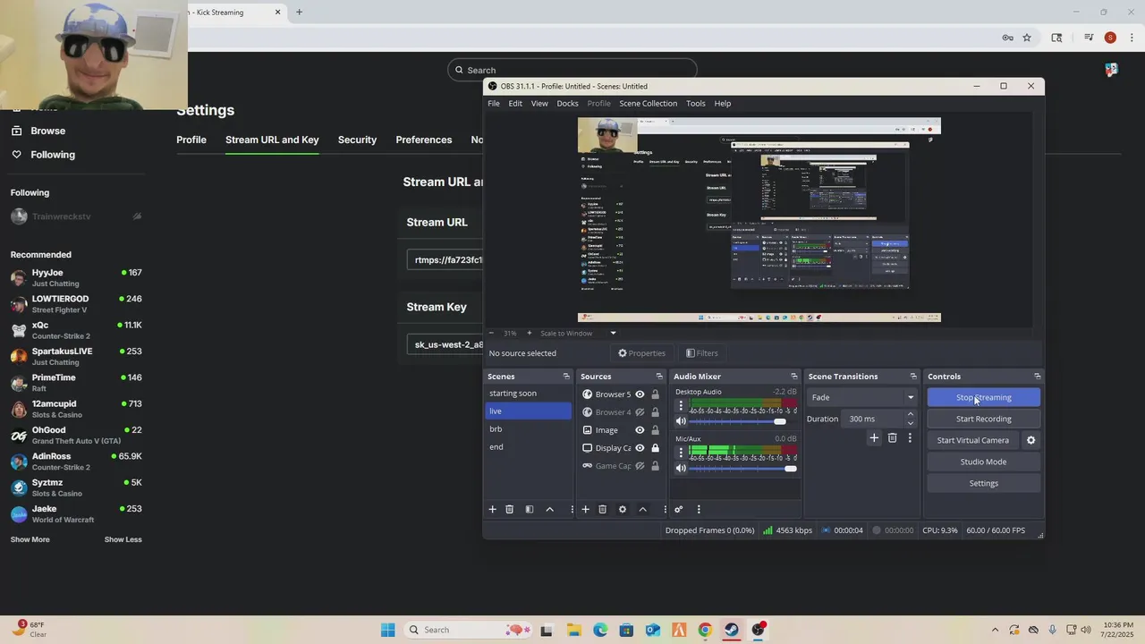Add a new scene with the Scenes plus icon
The image size is (1145, 644).
(x=492, y=509)
